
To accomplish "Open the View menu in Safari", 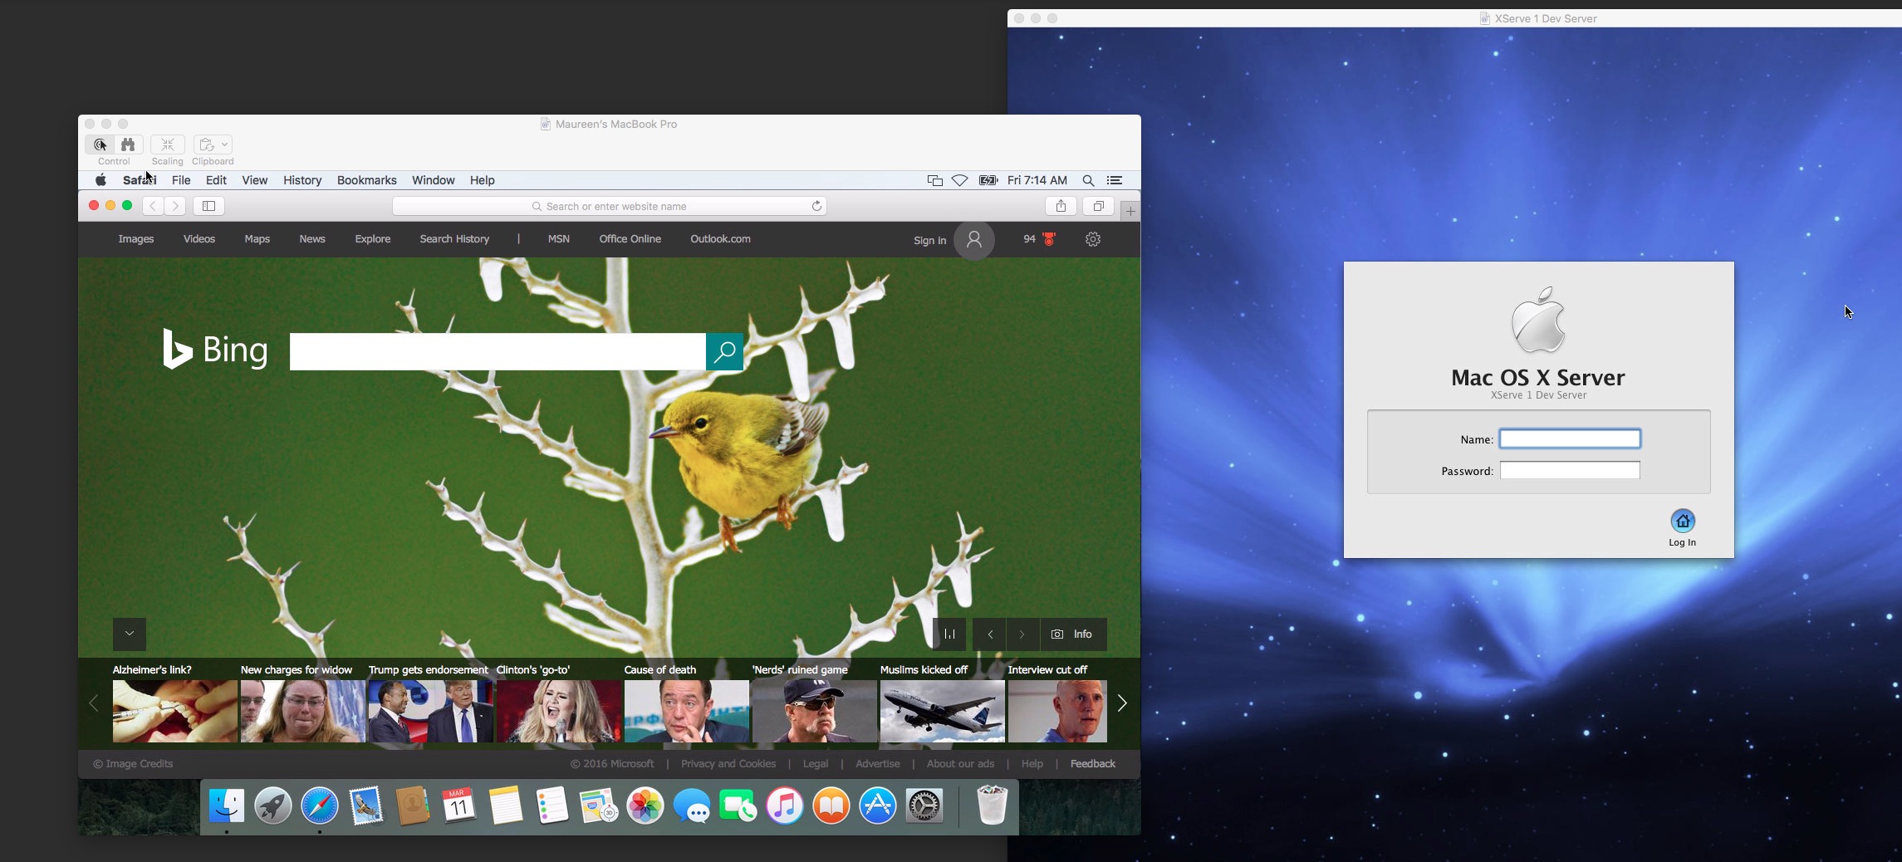I will click(x=254, y=180).
